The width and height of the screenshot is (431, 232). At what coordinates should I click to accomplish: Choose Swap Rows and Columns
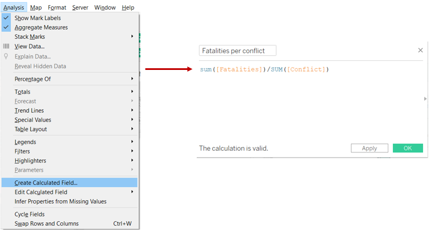pos(47,224)
